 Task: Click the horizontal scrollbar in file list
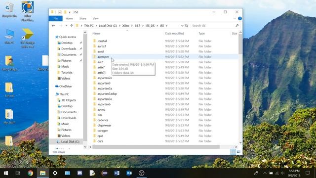[x=156, y=147]
